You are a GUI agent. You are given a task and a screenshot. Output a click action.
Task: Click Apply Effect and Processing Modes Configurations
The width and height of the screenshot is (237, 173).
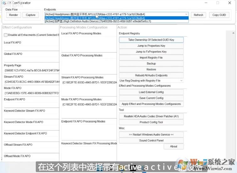point(151,104)
